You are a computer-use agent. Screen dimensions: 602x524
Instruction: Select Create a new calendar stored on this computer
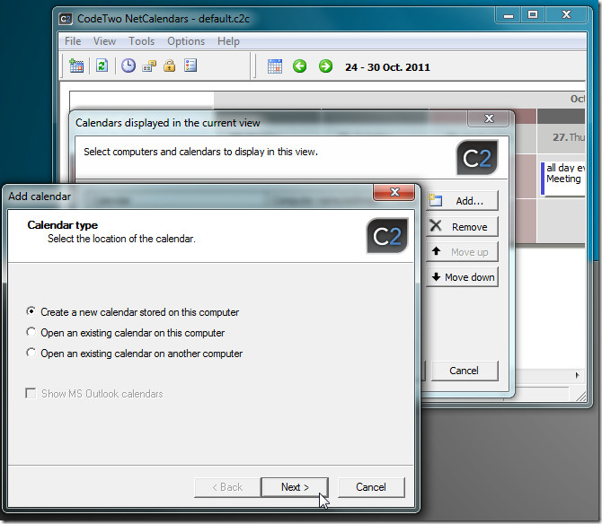click(132, 312)
